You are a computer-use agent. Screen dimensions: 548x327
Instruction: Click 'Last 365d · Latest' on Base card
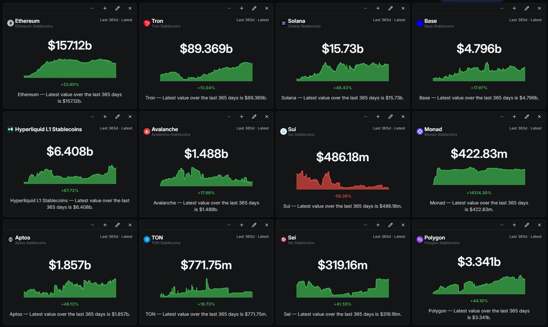(525, 20)
